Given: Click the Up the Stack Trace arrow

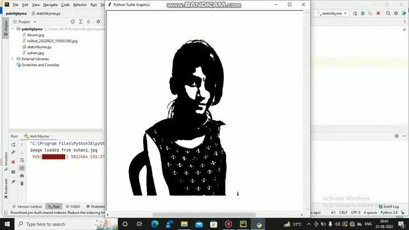Looking at the screenshot, I should click(x=22, y=144).
